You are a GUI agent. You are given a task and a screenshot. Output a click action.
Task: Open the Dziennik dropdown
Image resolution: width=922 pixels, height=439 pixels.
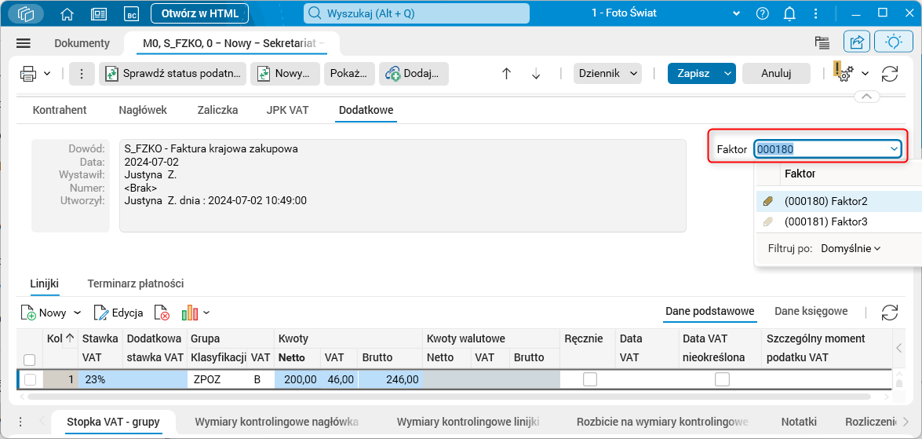pyautogui.click(x=607, y=74)
